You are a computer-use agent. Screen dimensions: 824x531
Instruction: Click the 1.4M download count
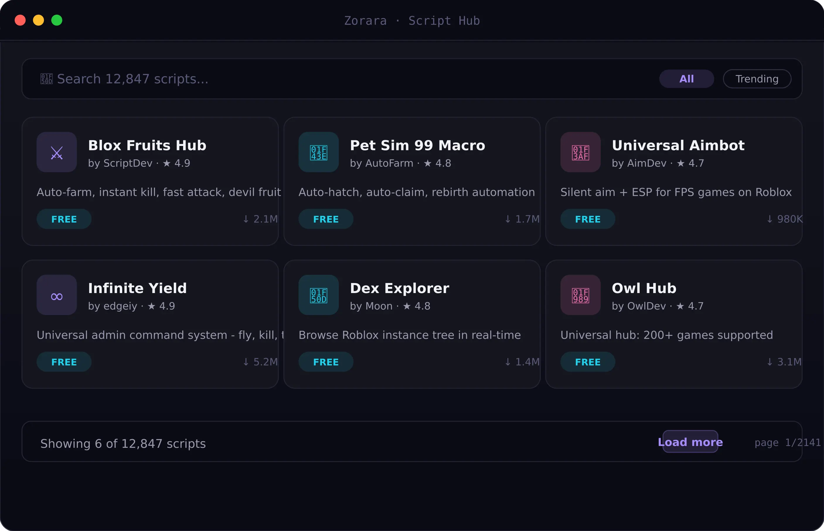click(522, 362)
